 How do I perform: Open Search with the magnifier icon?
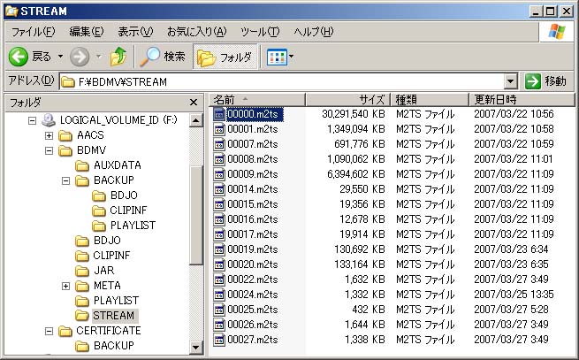(x=149, y=57)
